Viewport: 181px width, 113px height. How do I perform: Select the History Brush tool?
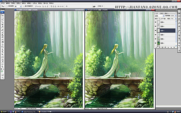[x=2, y=37]
